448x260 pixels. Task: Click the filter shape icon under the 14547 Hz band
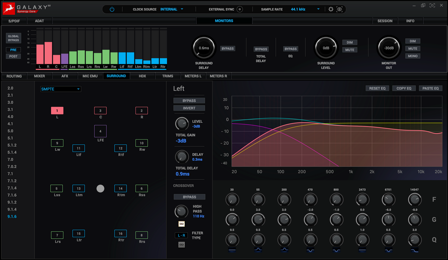pos(415,250)
